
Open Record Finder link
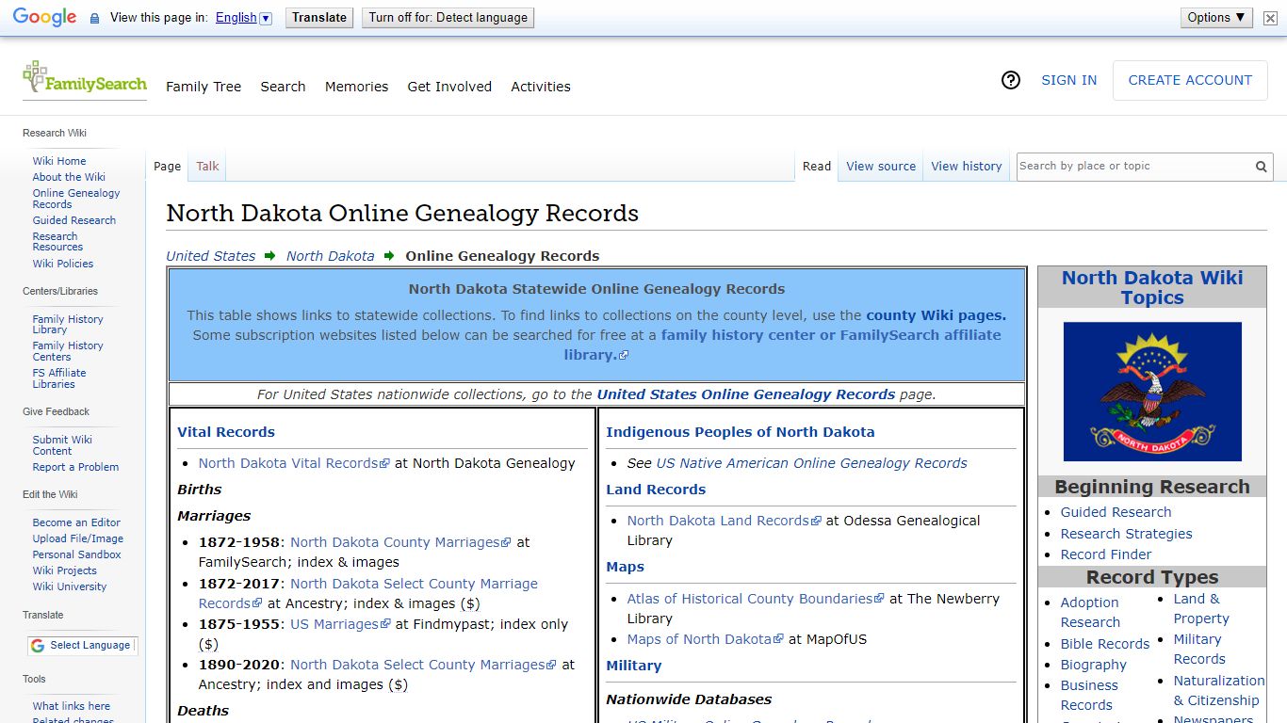pos(1106,554)
